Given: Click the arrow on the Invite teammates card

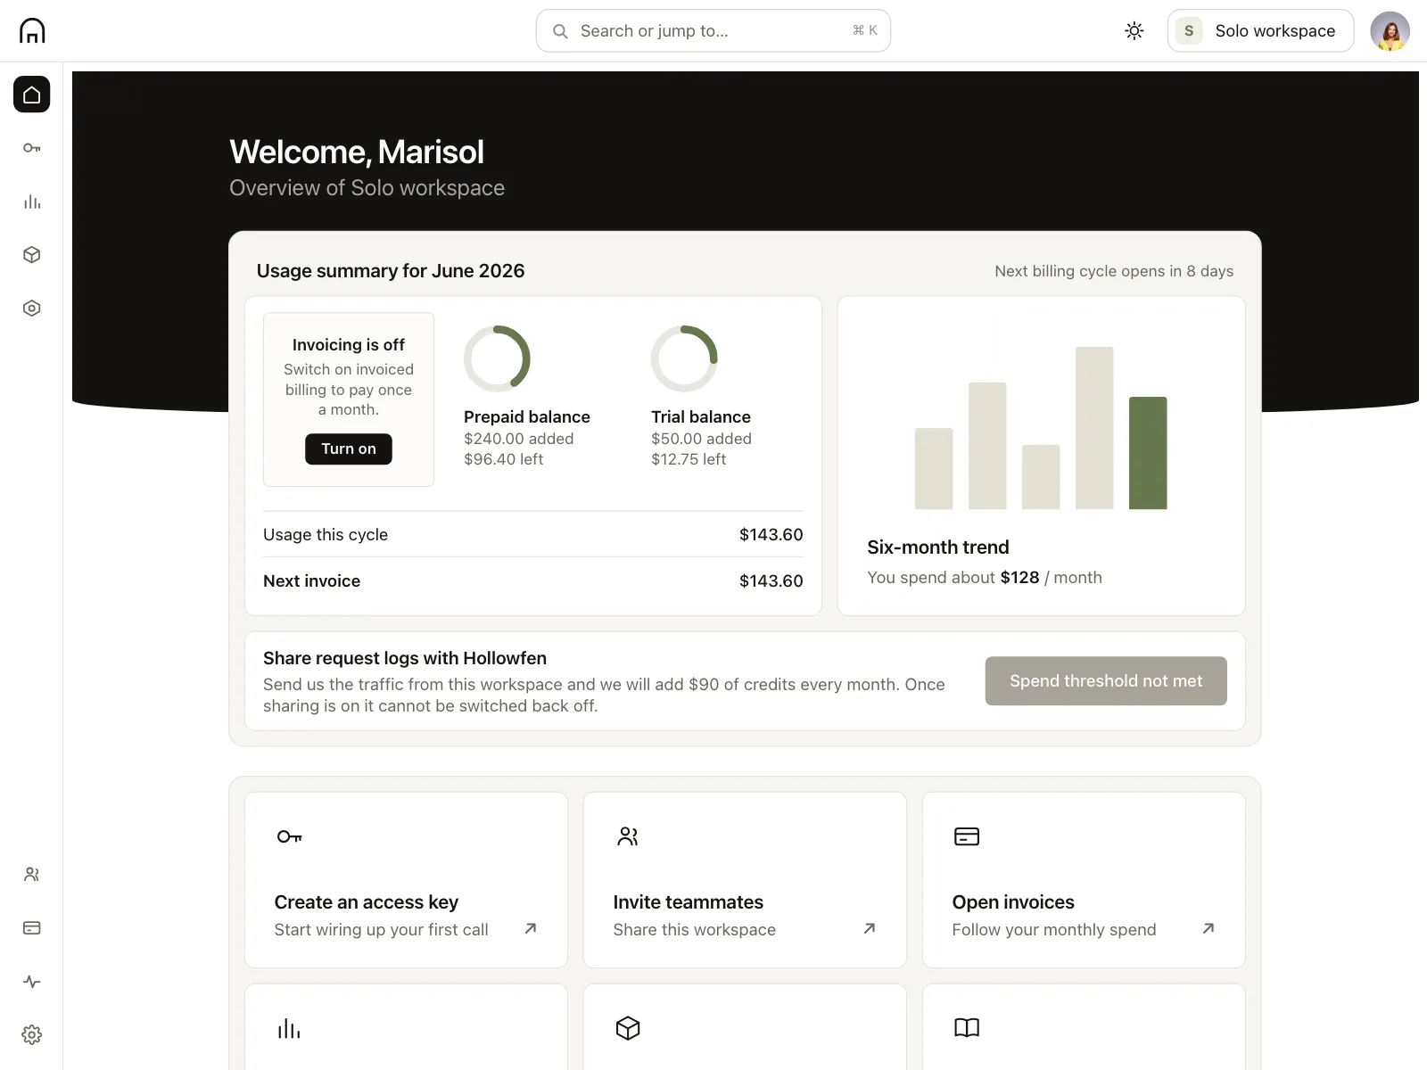Looking at the screenshot, I should [x=870, y=928].
